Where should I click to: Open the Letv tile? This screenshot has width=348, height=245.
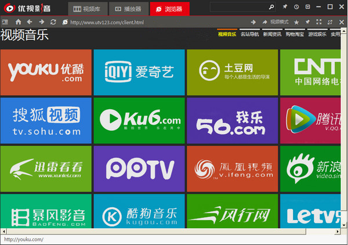(x=310, y=211)
